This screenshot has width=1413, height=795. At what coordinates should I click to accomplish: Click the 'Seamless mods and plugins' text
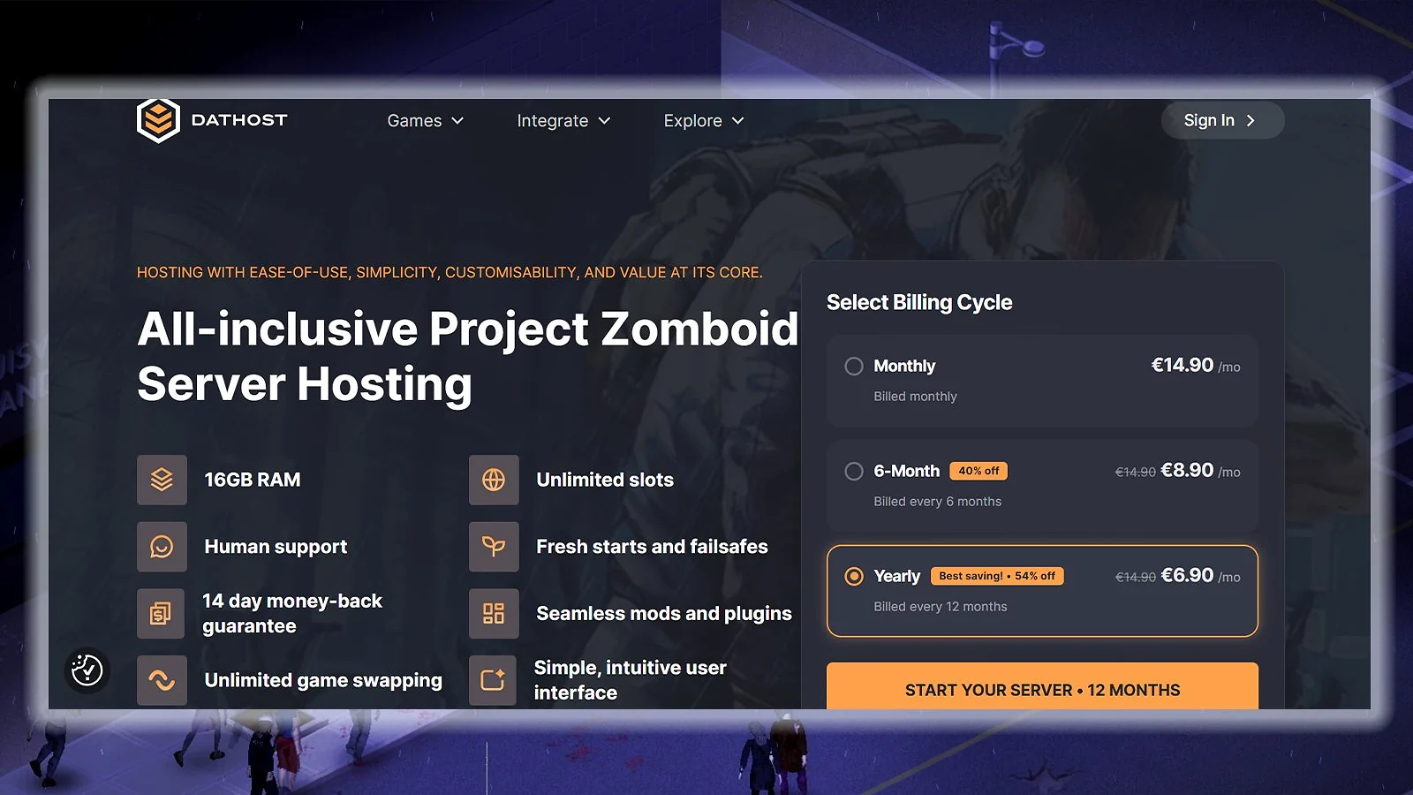664,613
